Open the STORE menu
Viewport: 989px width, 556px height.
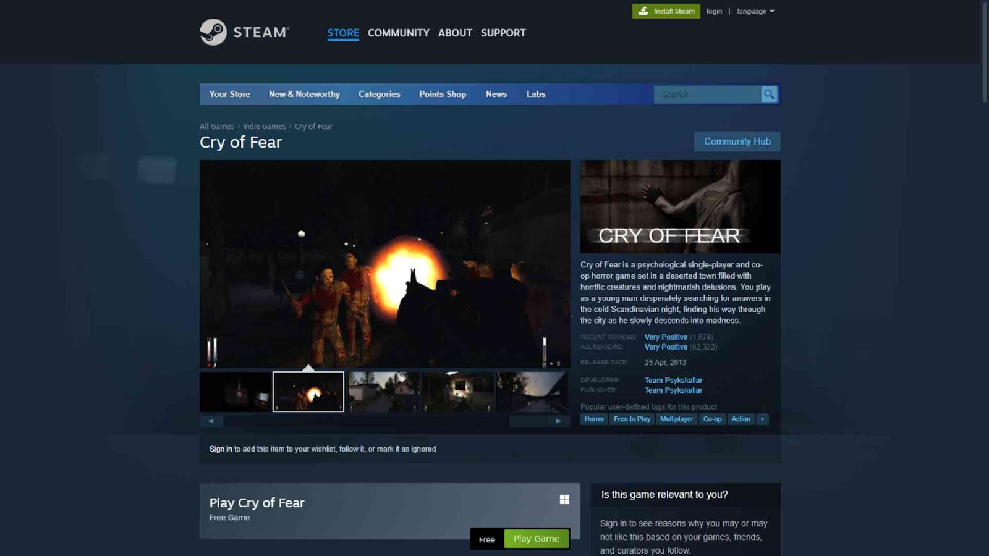tap(343, 33)
